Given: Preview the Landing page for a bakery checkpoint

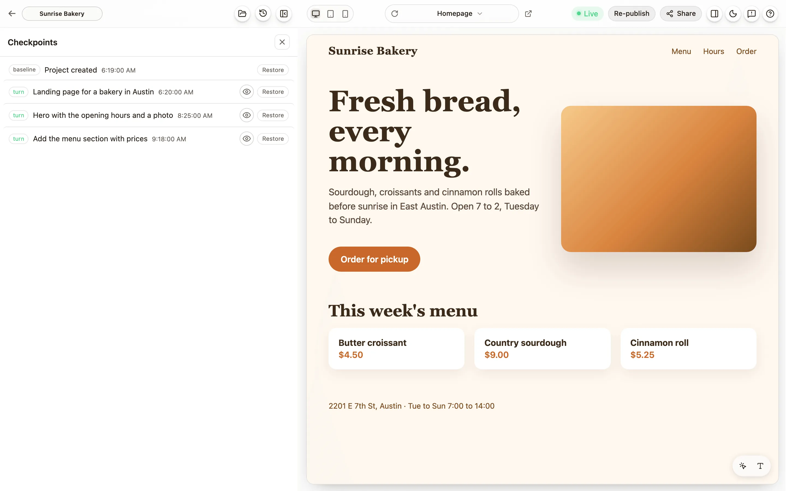Looking at the screenshot, I should click(246, 92).
